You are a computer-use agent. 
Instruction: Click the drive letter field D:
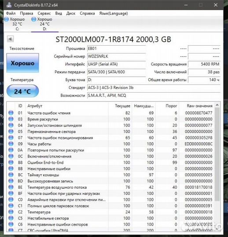coord(117,80)
